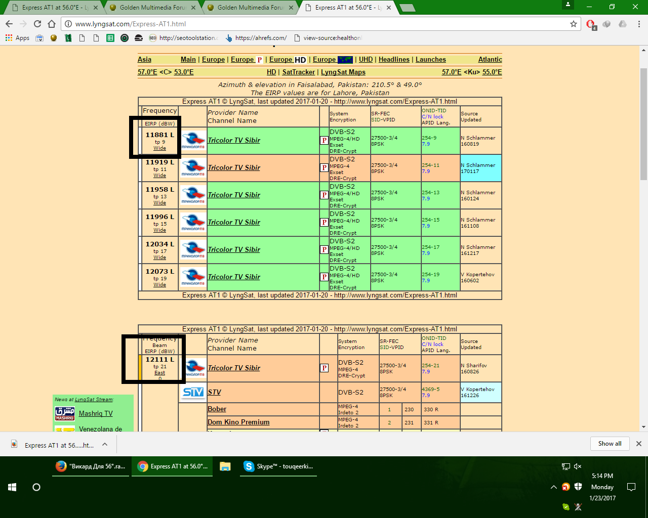Click the Tricolor logo in 11958 L row
Image resolution: width=648 pixels, height=518 pixels.
(193, 195)
